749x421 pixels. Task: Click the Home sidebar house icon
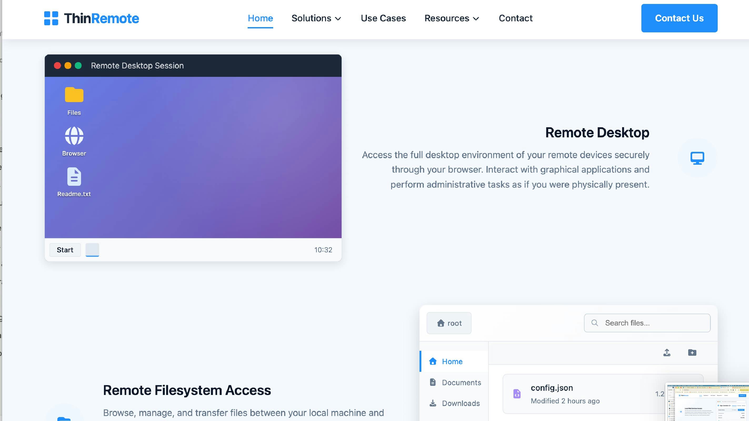point(433,361)
